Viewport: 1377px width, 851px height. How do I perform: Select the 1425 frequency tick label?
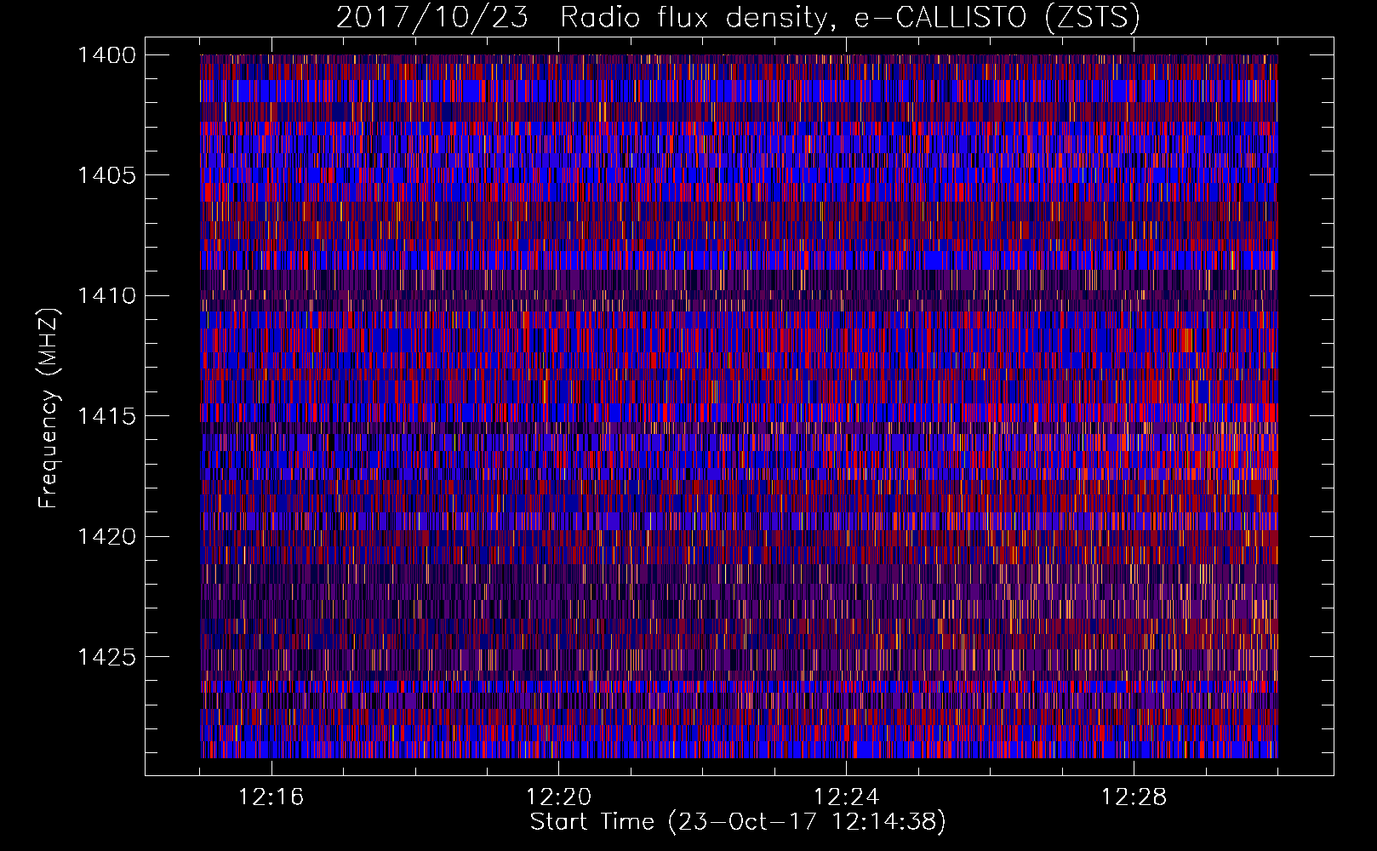(106, 657)
